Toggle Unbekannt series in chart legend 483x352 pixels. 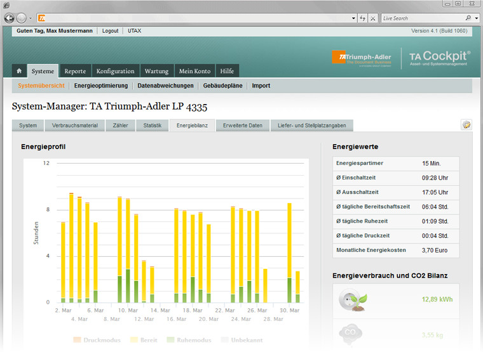click(242, 340)
